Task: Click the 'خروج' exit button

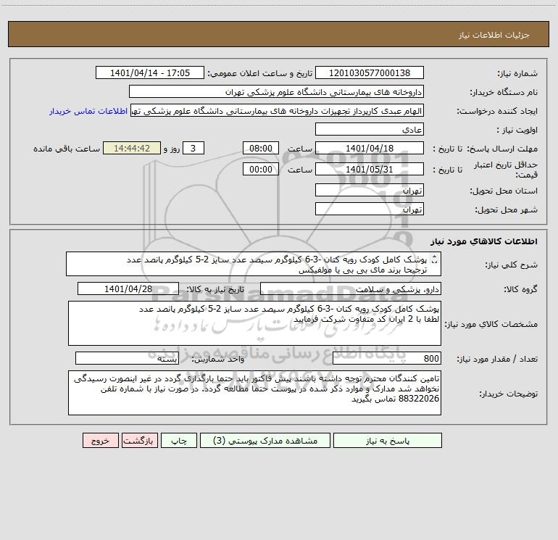Action: [x=100, y=440]
